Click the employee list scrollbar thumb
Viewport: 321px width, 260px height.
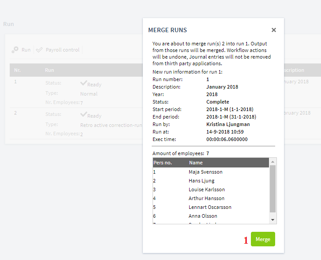(x=272, y=189)
